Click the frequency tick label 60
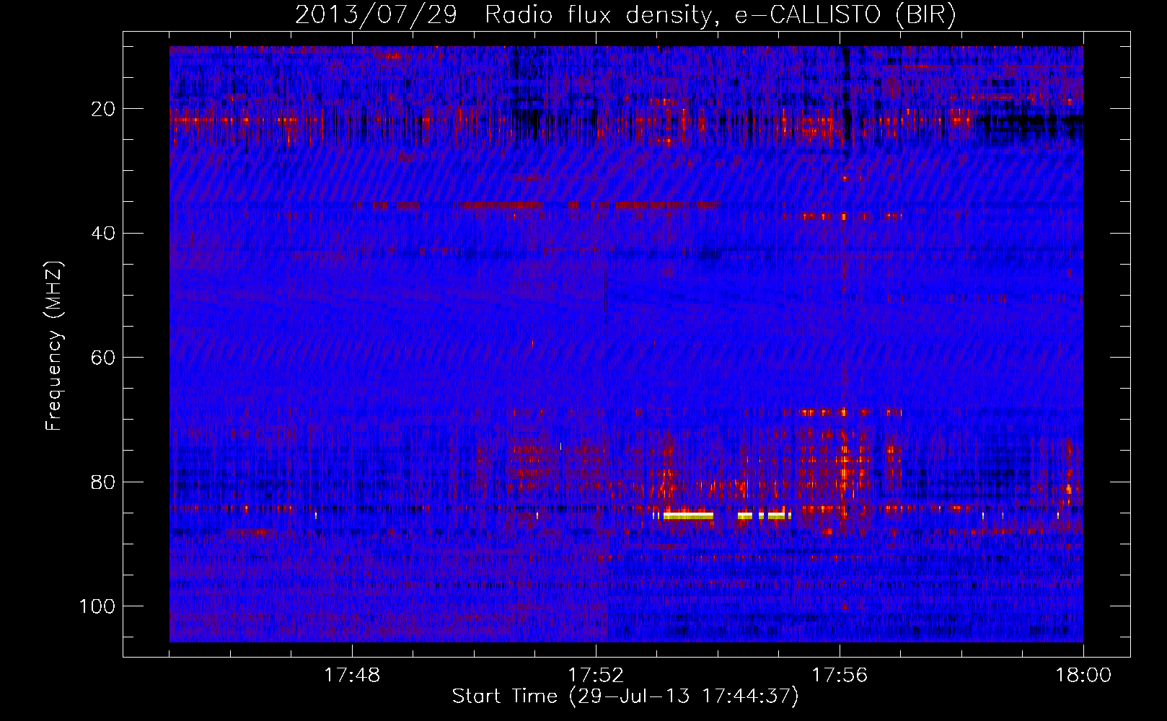 (x=104, y=358)
